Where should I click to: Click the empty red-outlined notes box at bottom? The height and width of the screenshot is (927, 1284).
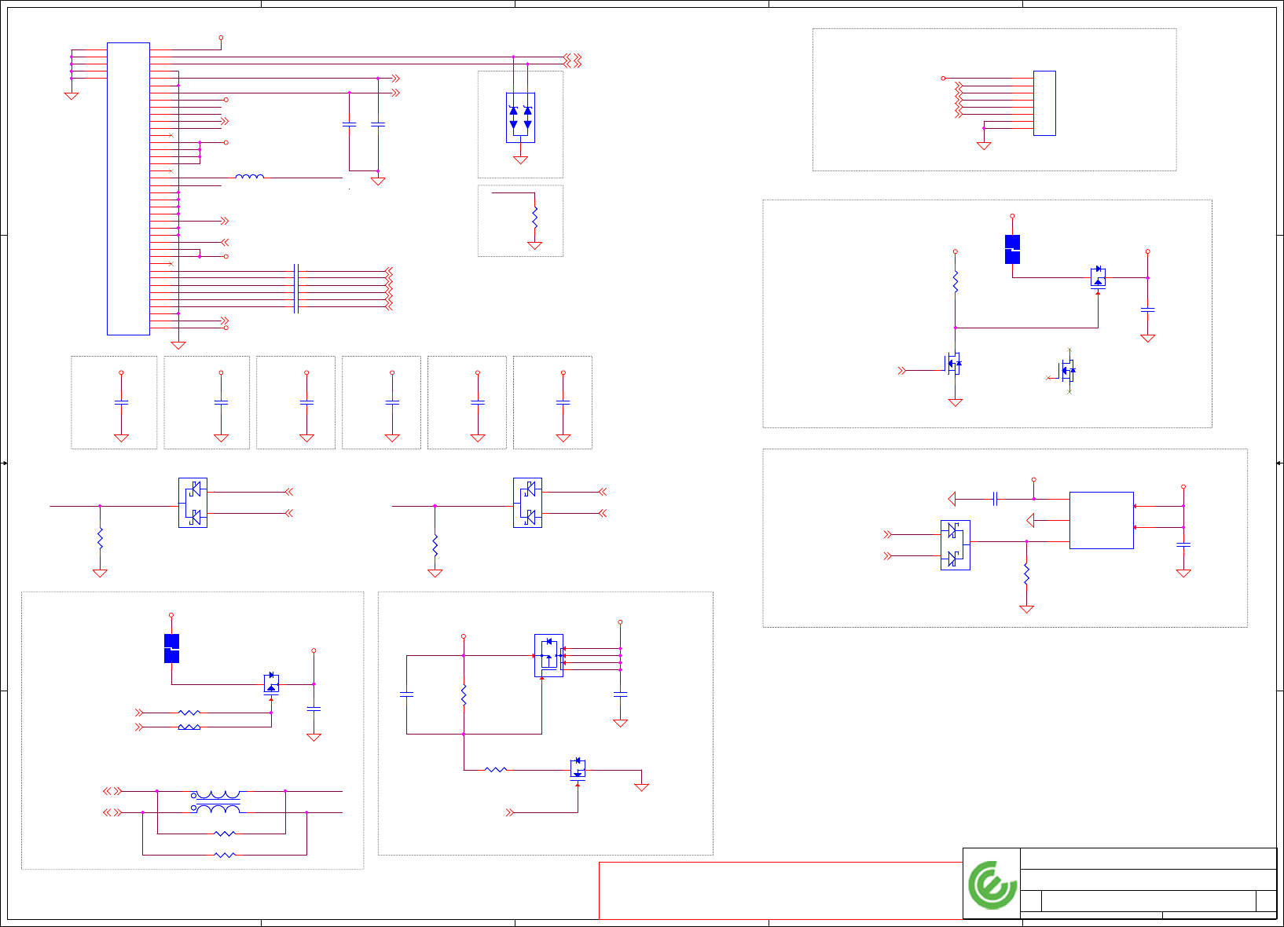pyautogui.click(x=780, y=890)
